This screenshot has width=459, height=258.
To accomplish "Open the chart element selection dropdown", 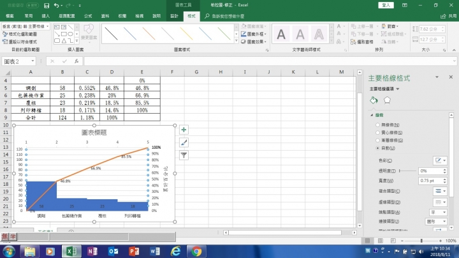I will click(47, 26).
